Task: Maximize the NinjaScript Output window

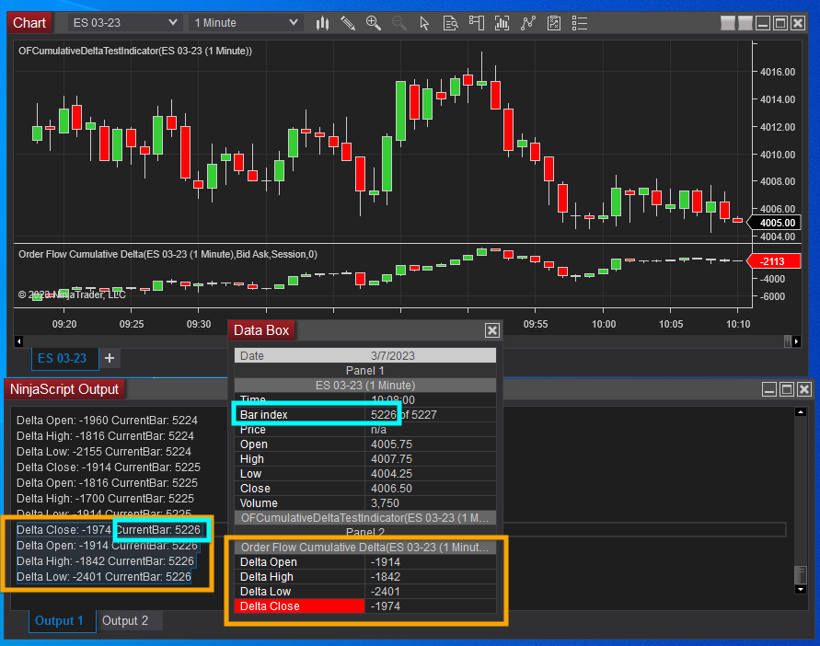Action: pyautogui.click(x=787, y=389)
